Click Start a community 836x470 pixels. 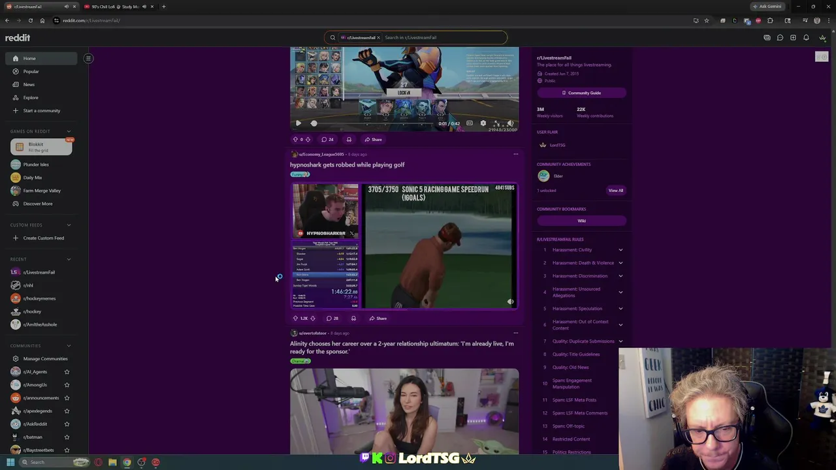click(x=41, y=110)
